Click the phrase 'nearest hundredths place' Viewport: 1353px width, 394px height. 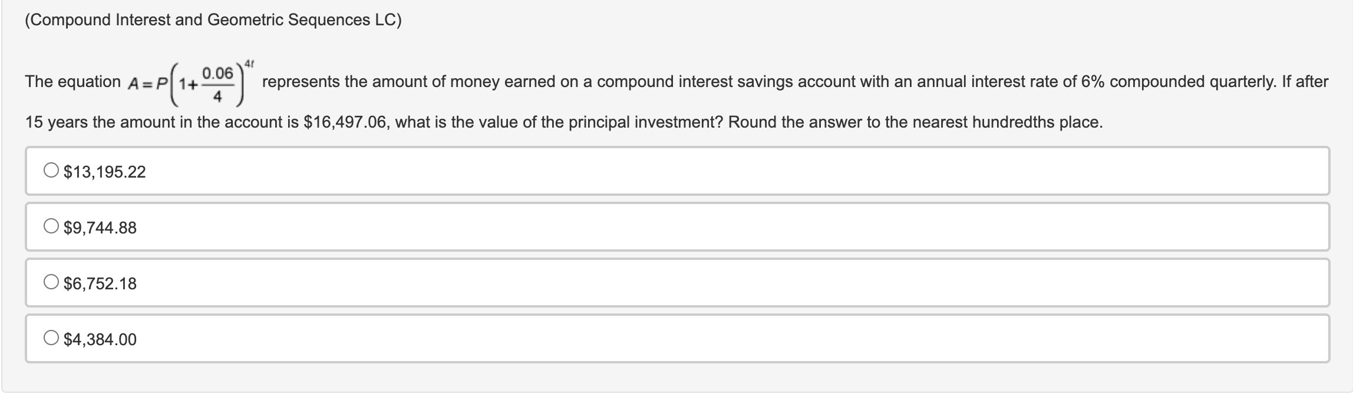[x=1007, y=122]
